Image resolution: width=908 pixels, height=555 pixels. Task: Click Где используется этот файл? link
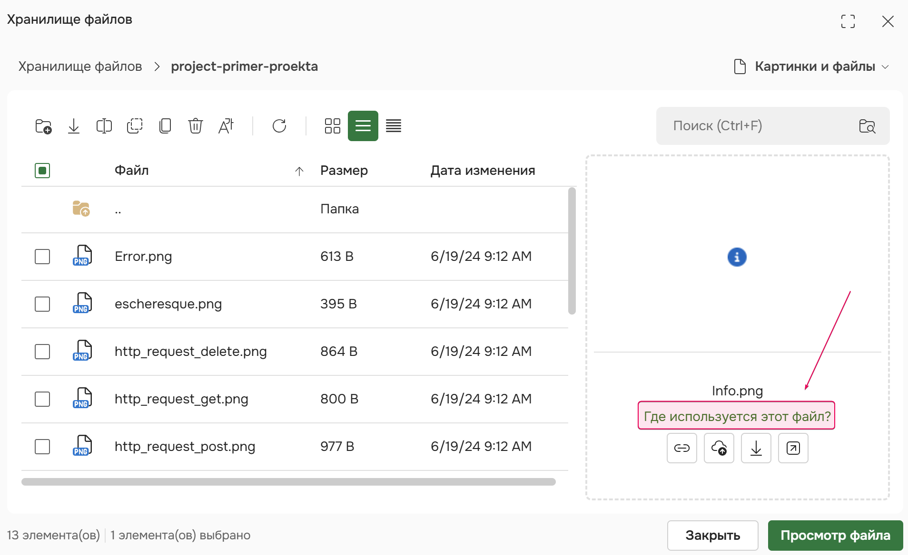coord(737,416)
